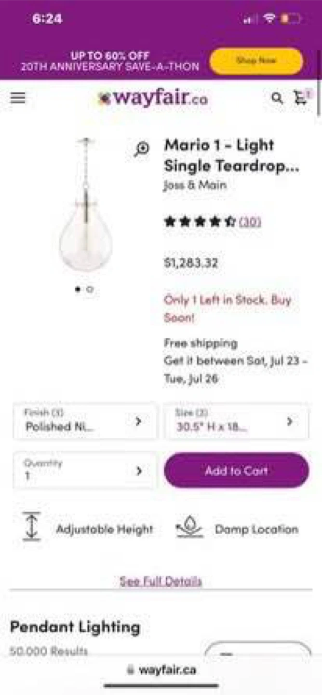Screen dimensions: 322x695
Task: Select the first image carousel dot
Action: (78, 290)
